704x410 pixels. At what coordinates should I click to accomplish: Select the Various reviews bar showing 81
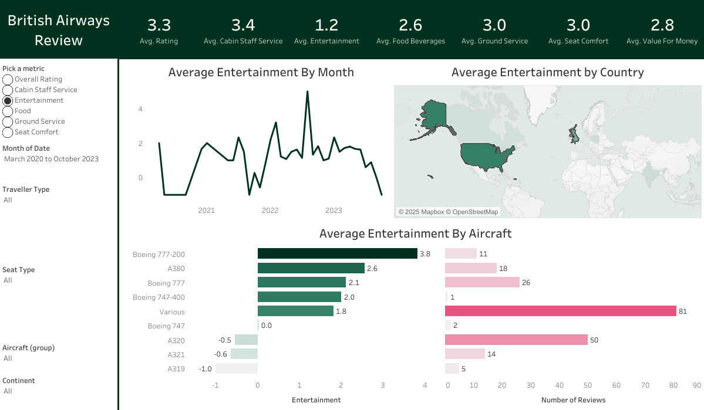tap(560, 311)
